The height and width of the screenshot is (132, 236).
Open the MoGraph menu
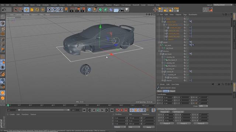[91, 5]
